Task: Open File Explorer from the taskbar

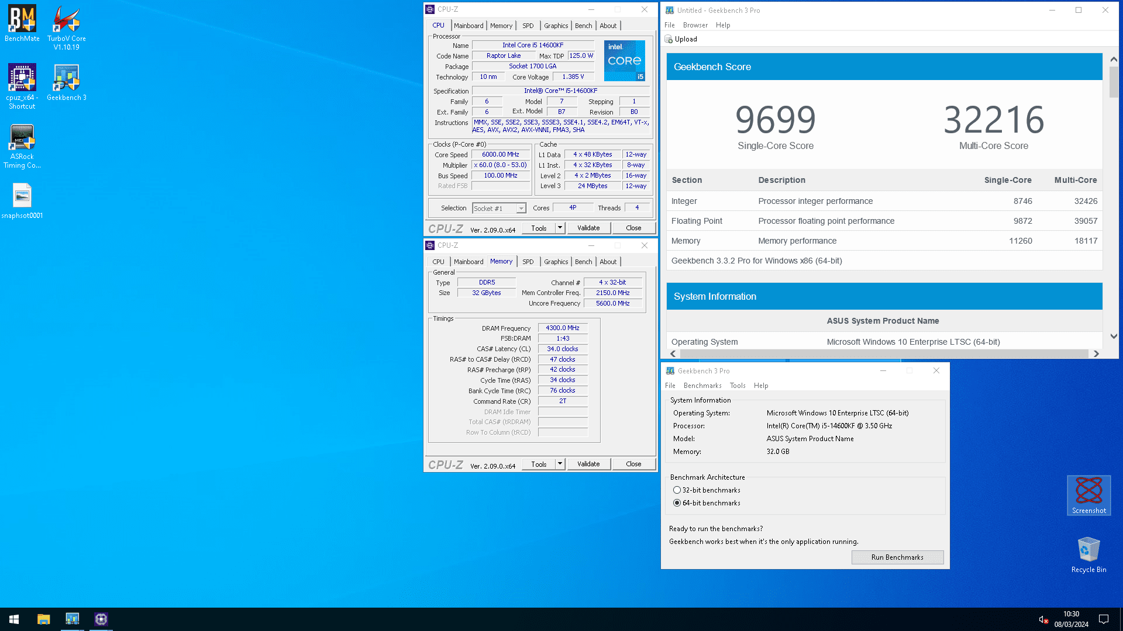Action: (x=43, y=619)
